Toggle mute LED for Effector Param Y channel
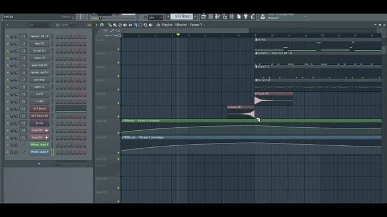 tap(8, 153)
